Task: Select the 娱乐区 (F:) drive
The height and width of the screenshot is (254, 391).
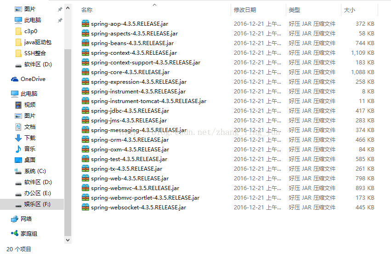Action: [x=32, y=204]
